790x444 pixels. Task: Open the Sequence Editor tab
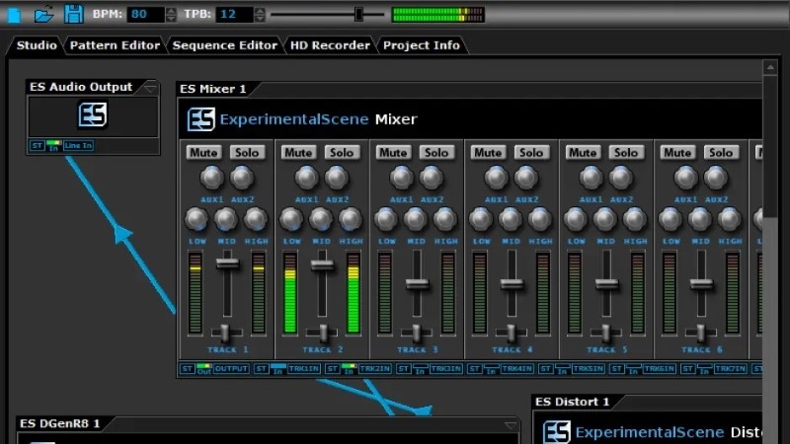225,45
